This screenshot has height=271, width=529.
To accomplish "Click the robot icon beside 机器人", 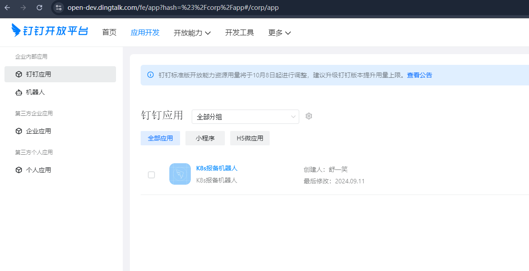I will (19, 92).
